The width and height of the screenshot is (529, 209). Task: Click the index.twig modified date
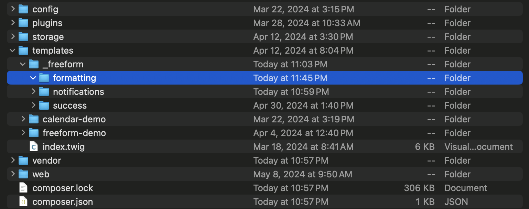[303, 147]
